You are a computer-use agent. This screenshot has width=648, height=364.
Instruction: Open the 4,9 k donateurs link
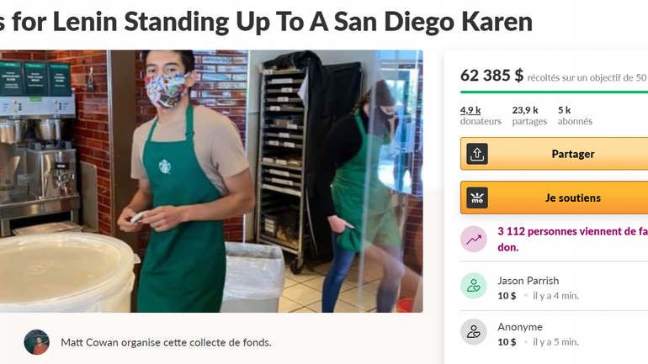(481, 115)
